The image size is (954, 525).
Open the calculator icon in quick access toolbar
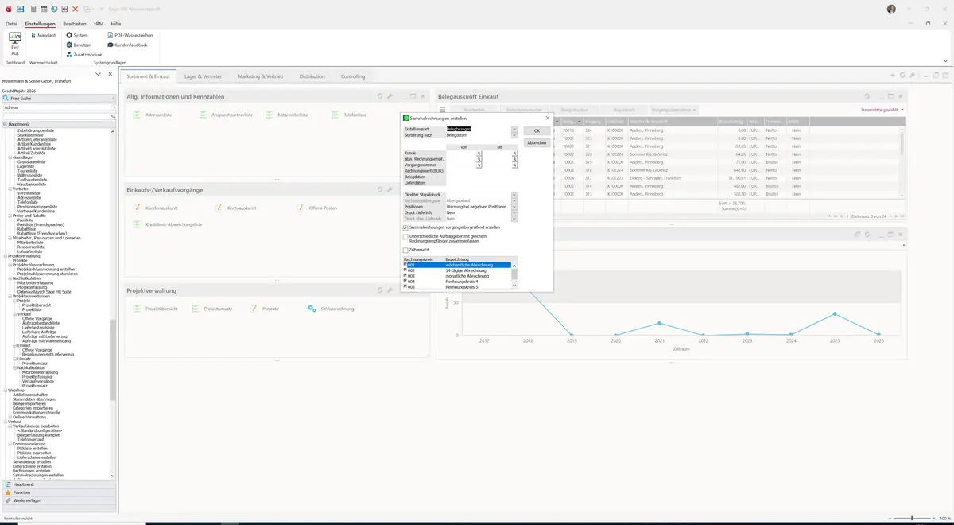click(x=33, y=9)
